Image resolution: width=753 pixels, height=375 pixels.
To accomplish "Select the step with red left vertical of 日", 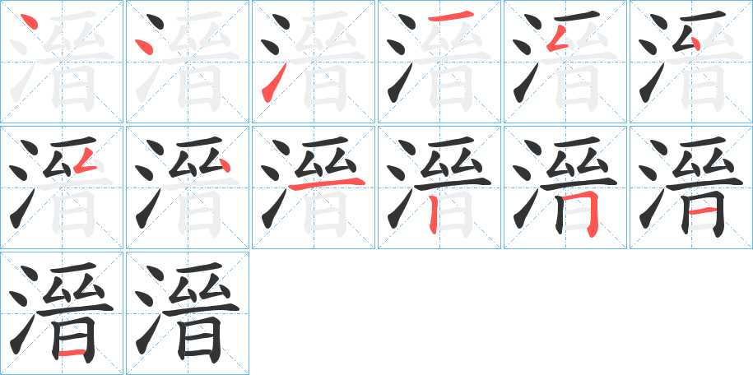I will point(439,187).
